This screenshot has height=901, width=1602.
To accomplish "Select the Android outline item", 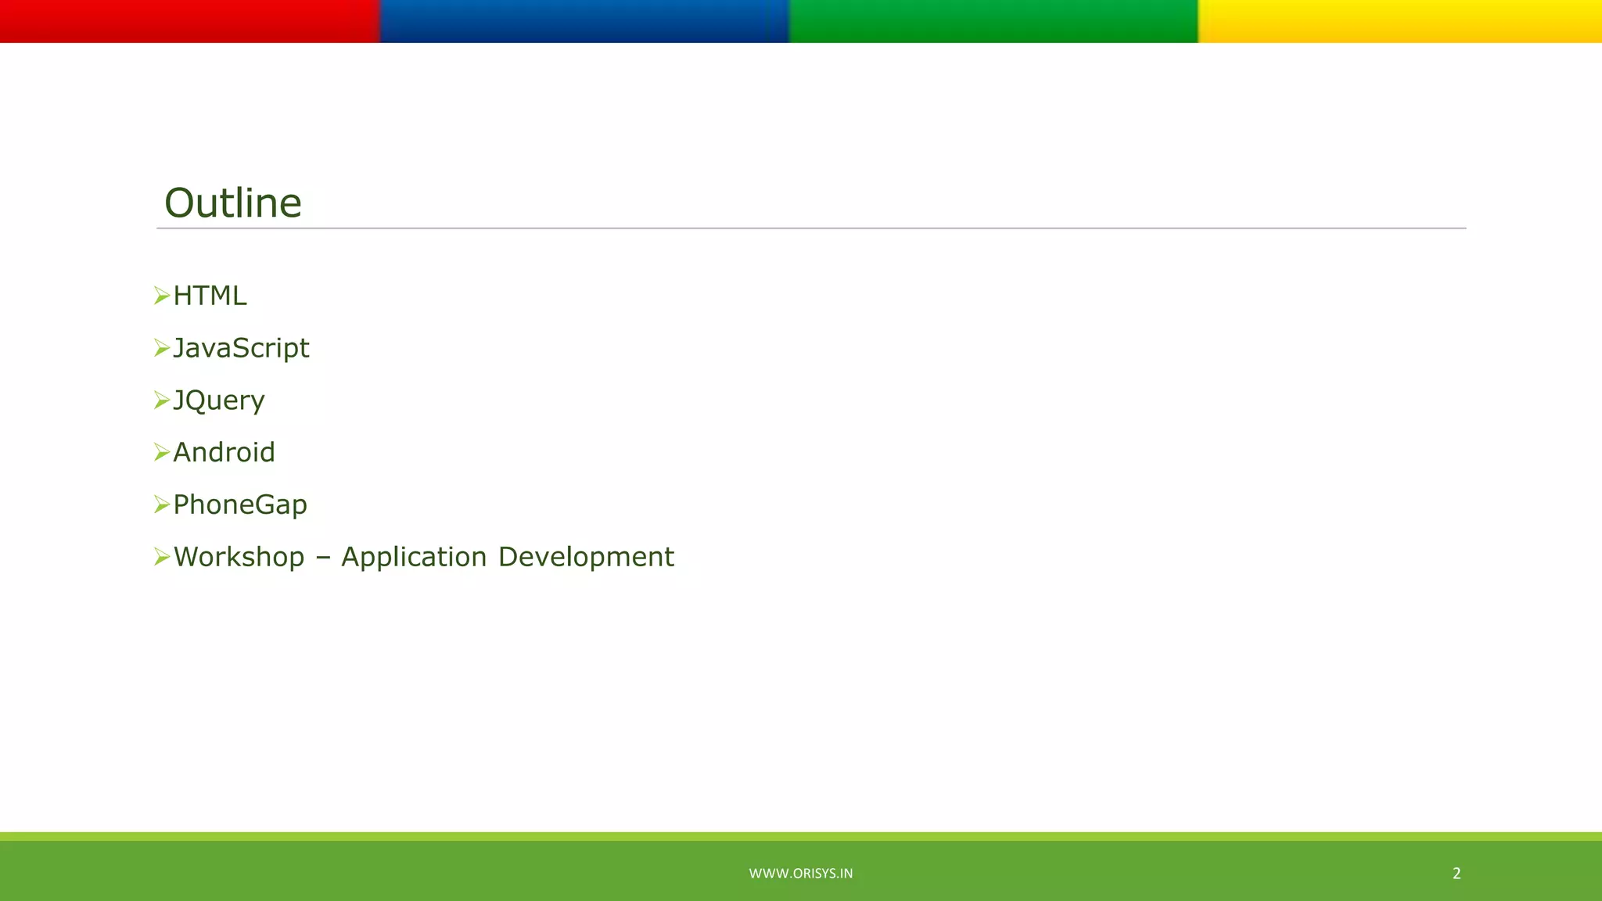I will click(x=224, y=452).
